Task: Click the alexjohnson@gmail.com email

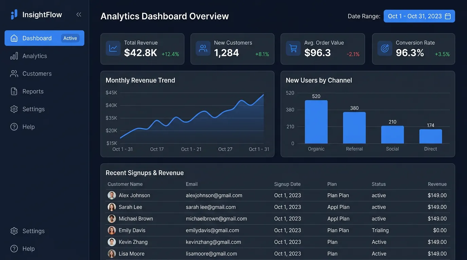Action: pos(214,195)
